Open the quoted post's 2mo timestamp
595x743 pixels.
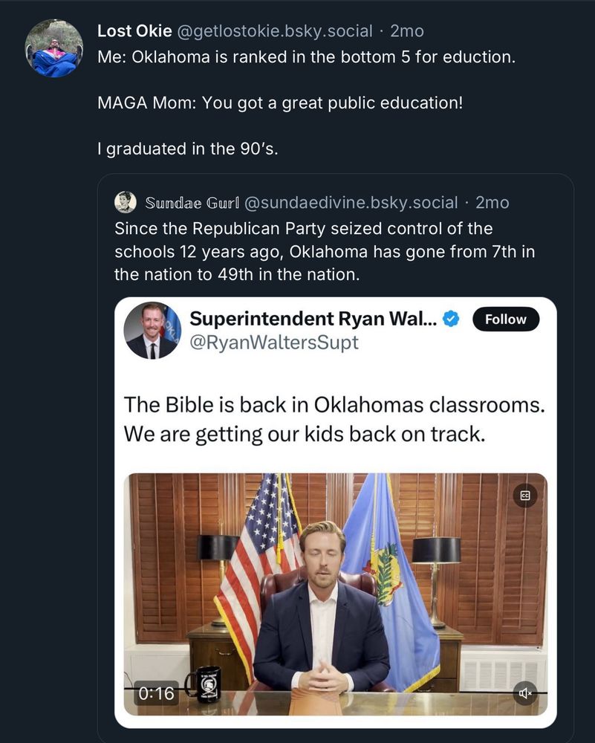pyautogui.click(x=492, y=202)
